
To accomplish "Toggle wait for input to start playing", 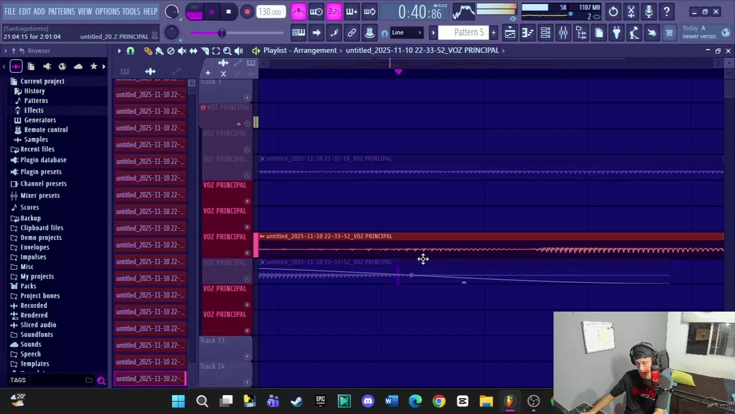I will coord(316,11).
